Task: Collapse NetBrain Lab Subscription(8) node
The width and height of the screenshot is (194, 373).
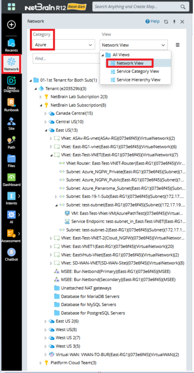Action: tap(41, 105)
